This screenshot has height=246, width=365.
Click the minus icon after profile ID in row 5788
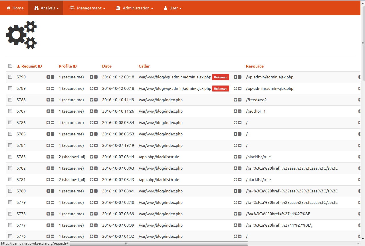click(96, 100)
